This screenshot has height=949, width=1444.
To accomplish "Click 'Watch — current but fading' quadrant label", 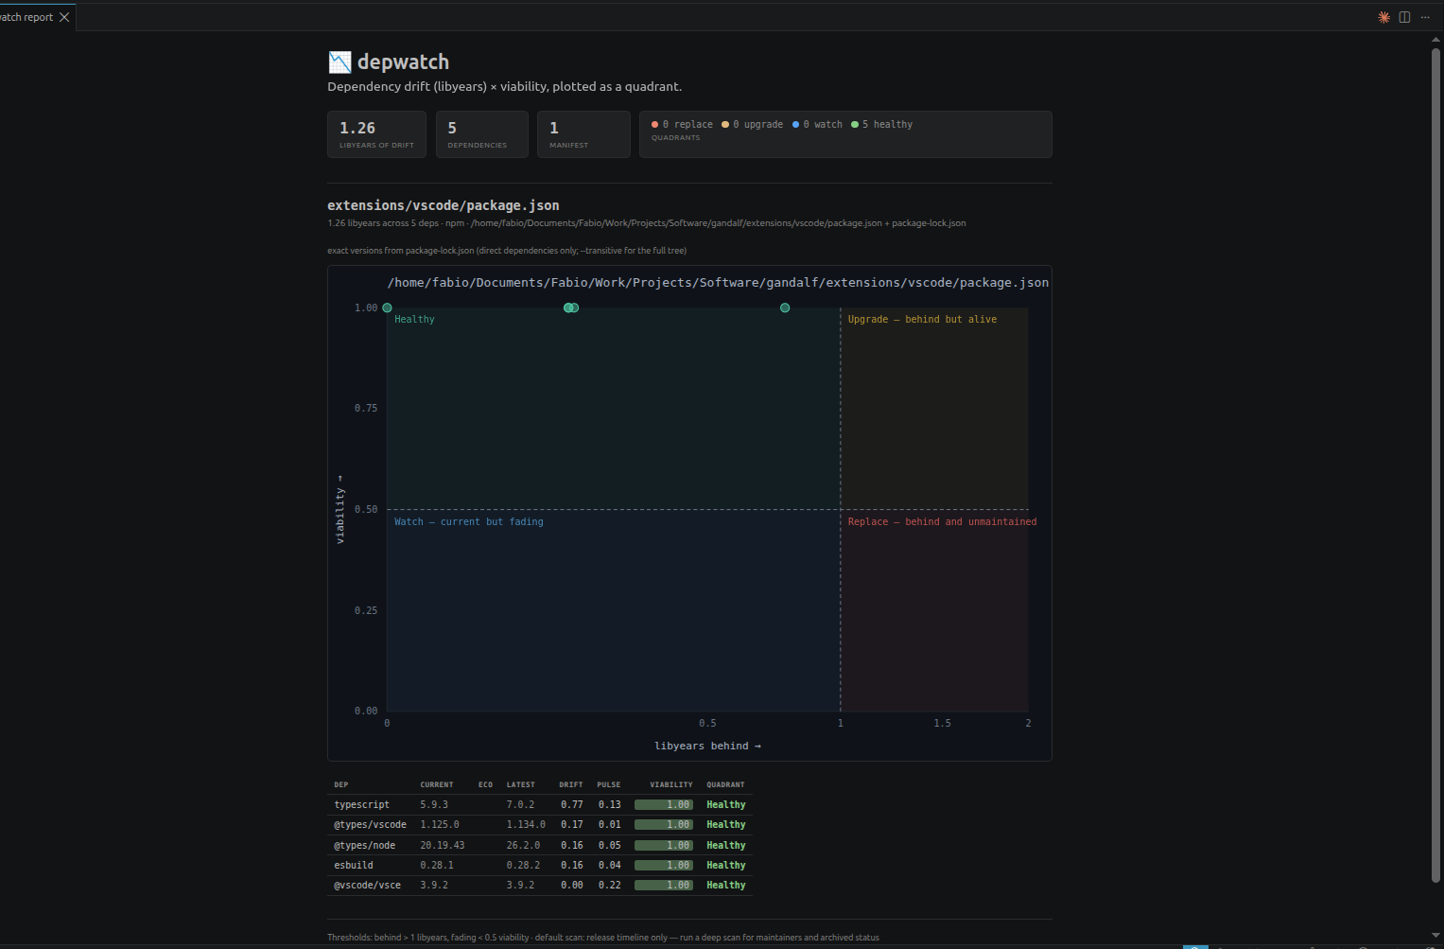I will click(469, 522).
